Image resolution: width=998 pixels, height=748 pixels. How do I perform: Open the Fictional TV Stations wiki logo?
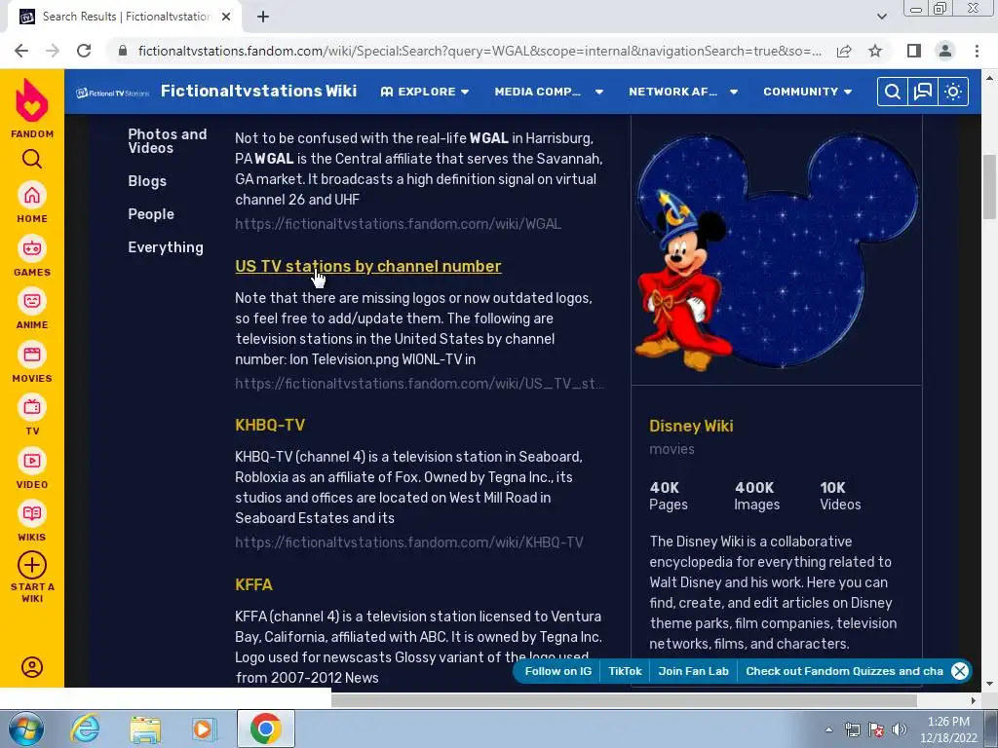click(x=113, y=93)
